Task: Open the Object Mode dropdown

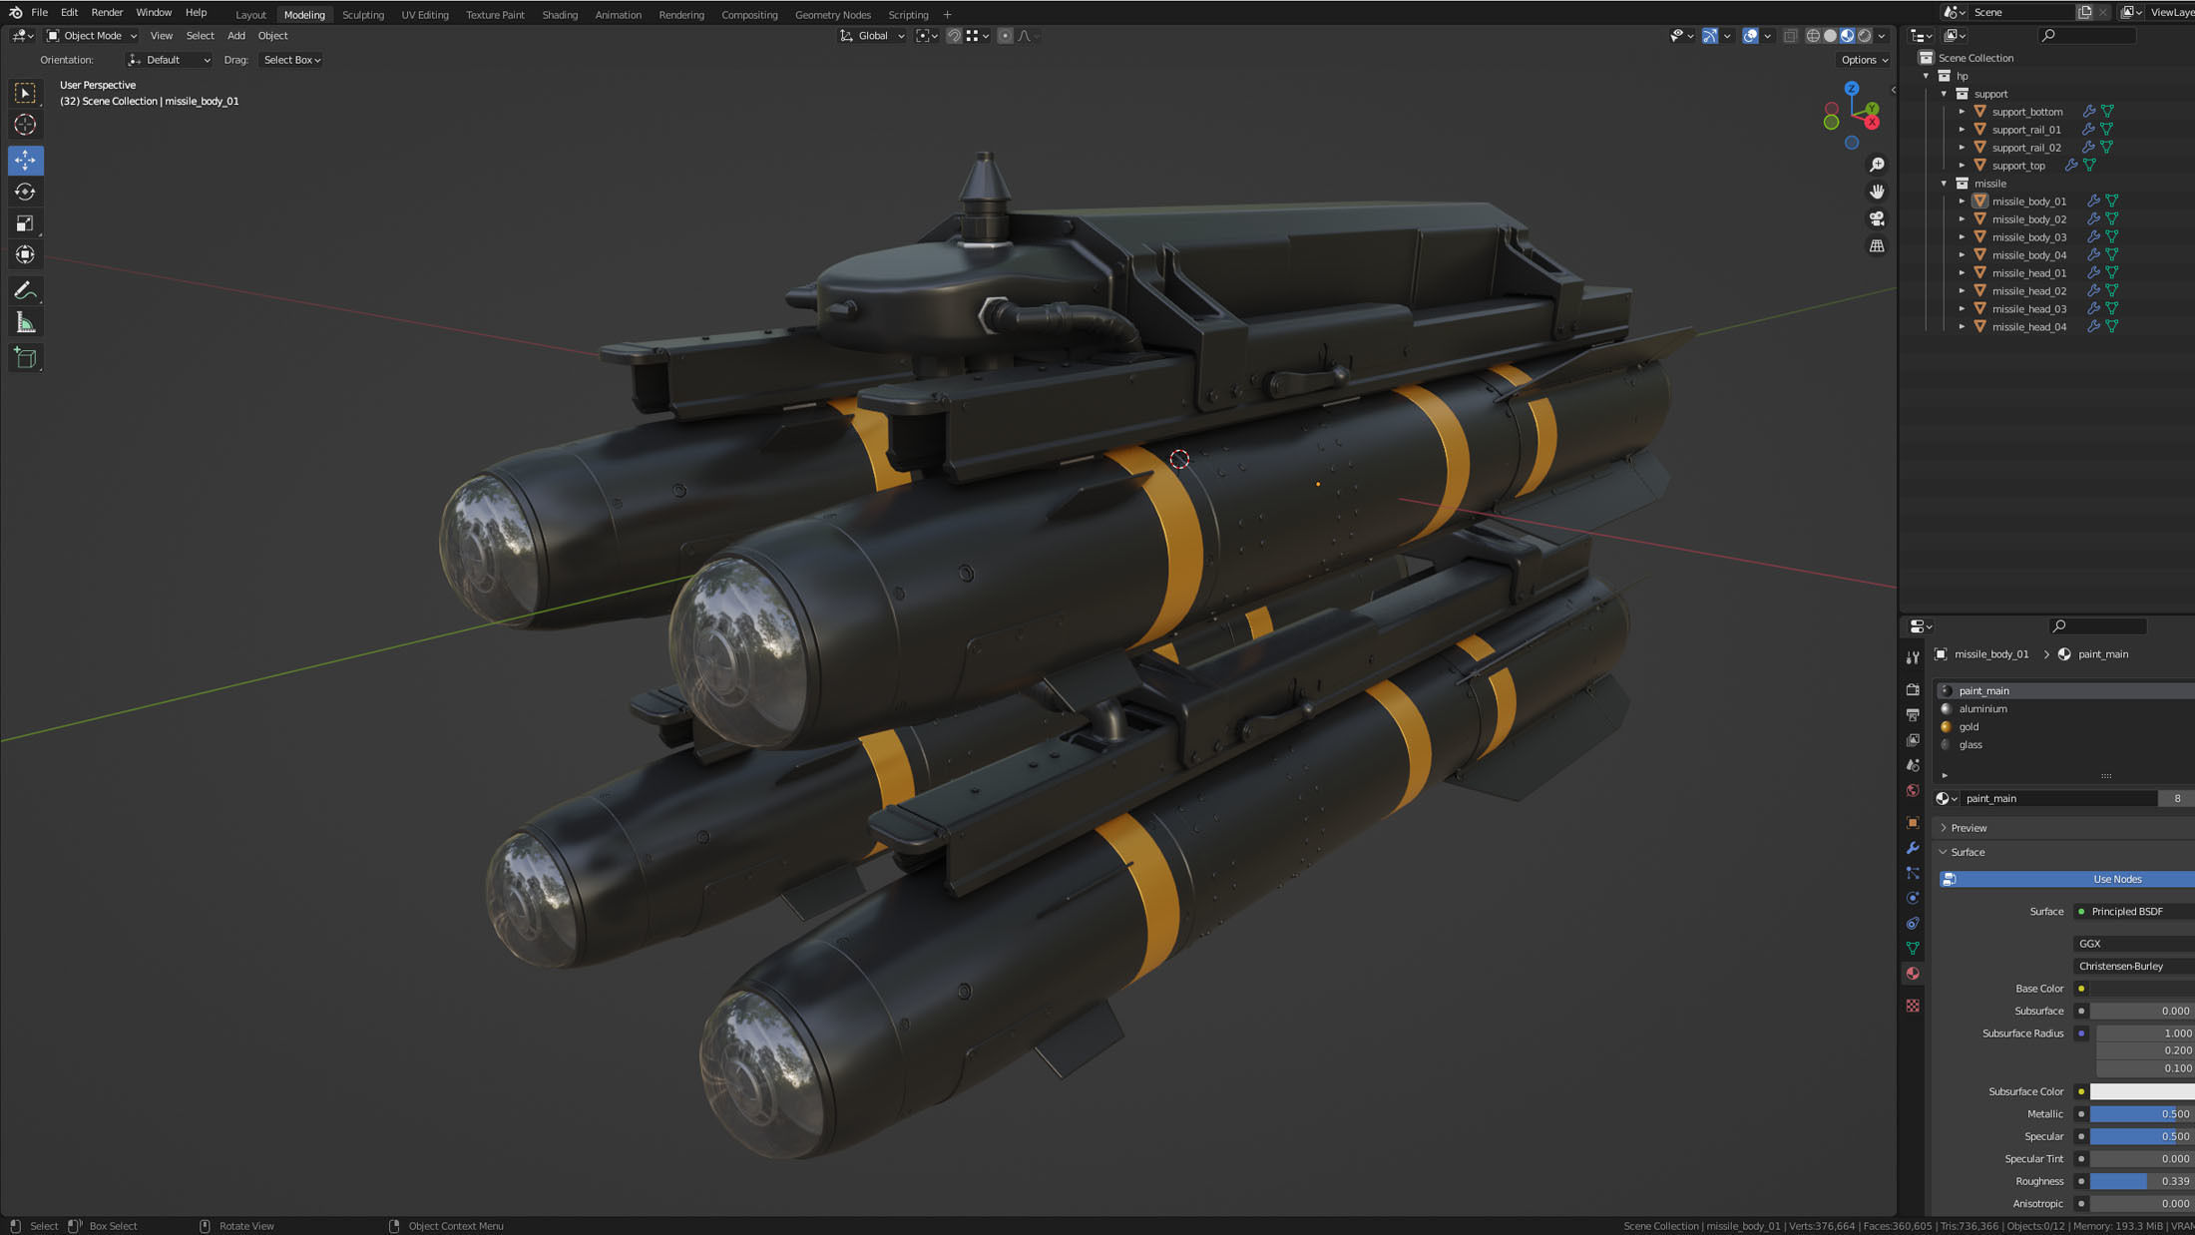Action: coord(92,36)
